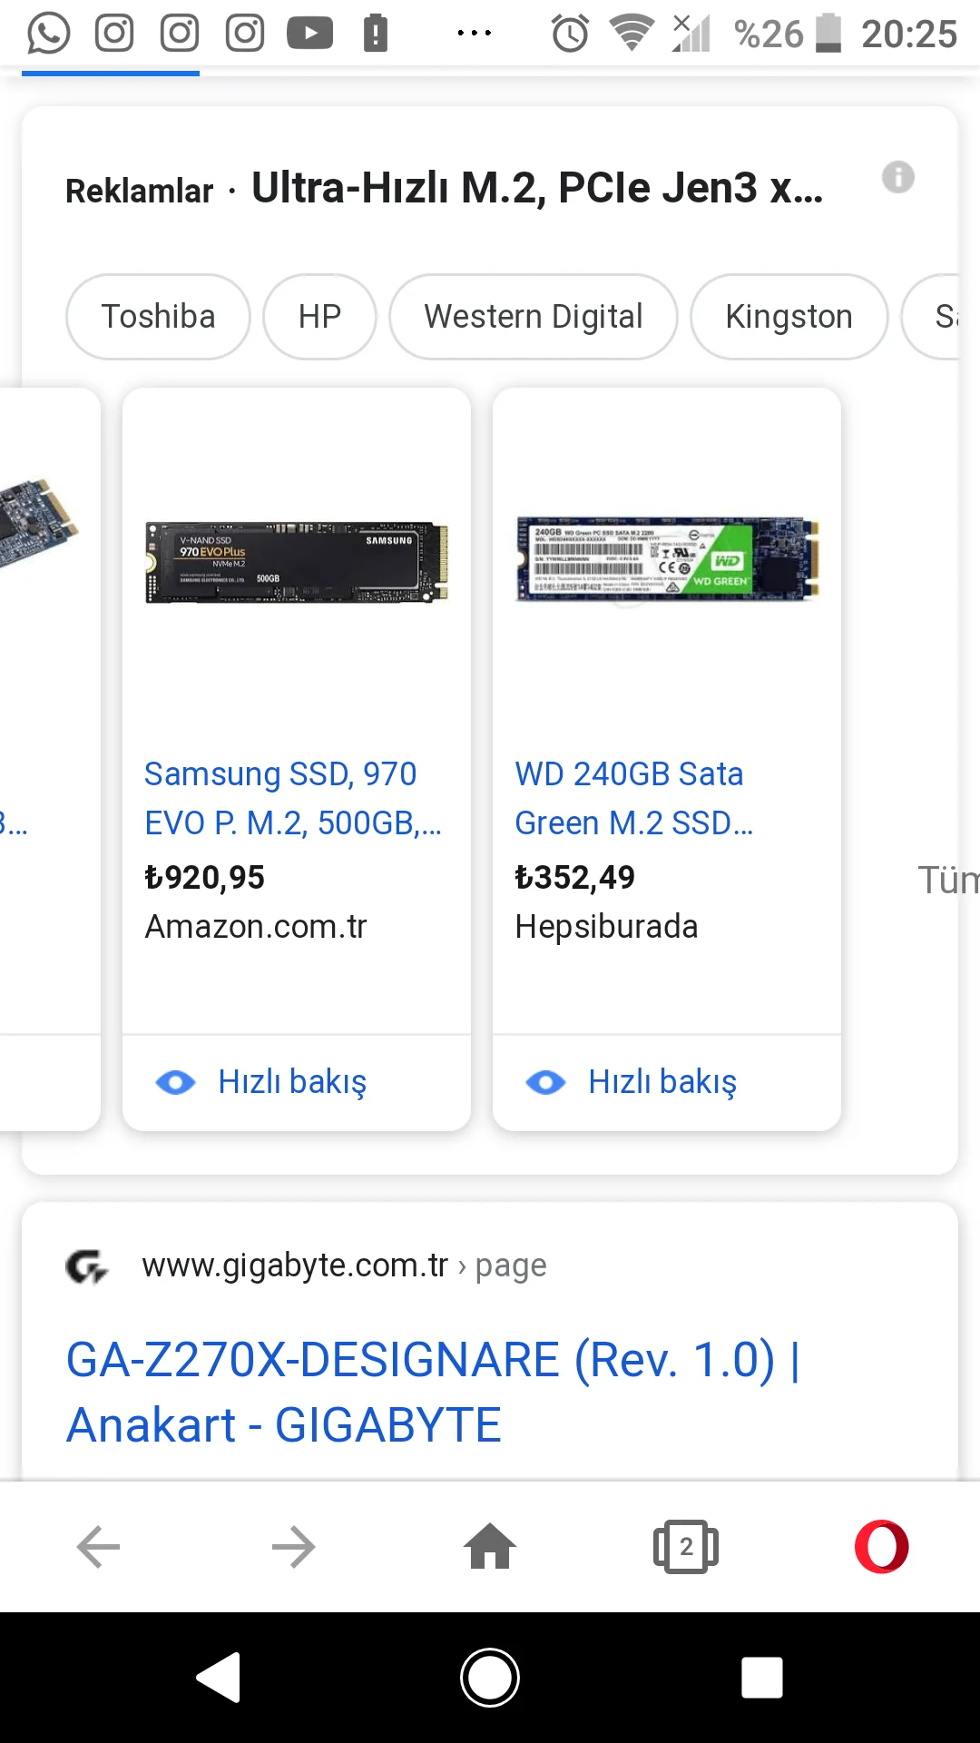This screenshot has width=980, height=1743.
Task: Open the browser home page
Action: (x=490, y=1547)
